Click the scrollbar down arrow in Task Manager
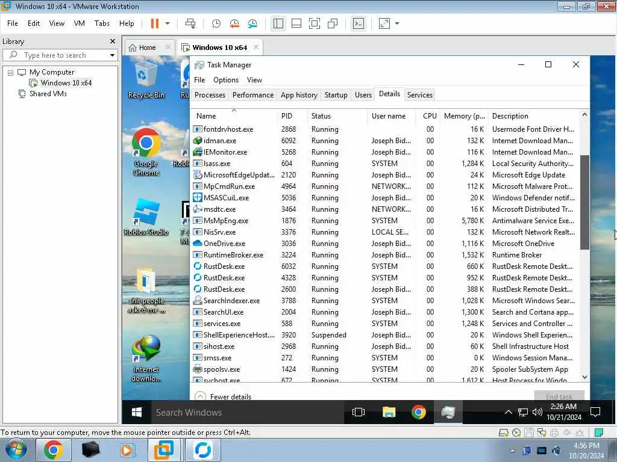The height and width of the screenshot is (462, 617). [584, 377]
